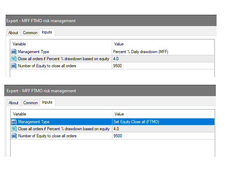The width and height of the screenshot is (225, 169).
Task: Click the percent drawdown variable icon in top window
Action: pos(14,59)
